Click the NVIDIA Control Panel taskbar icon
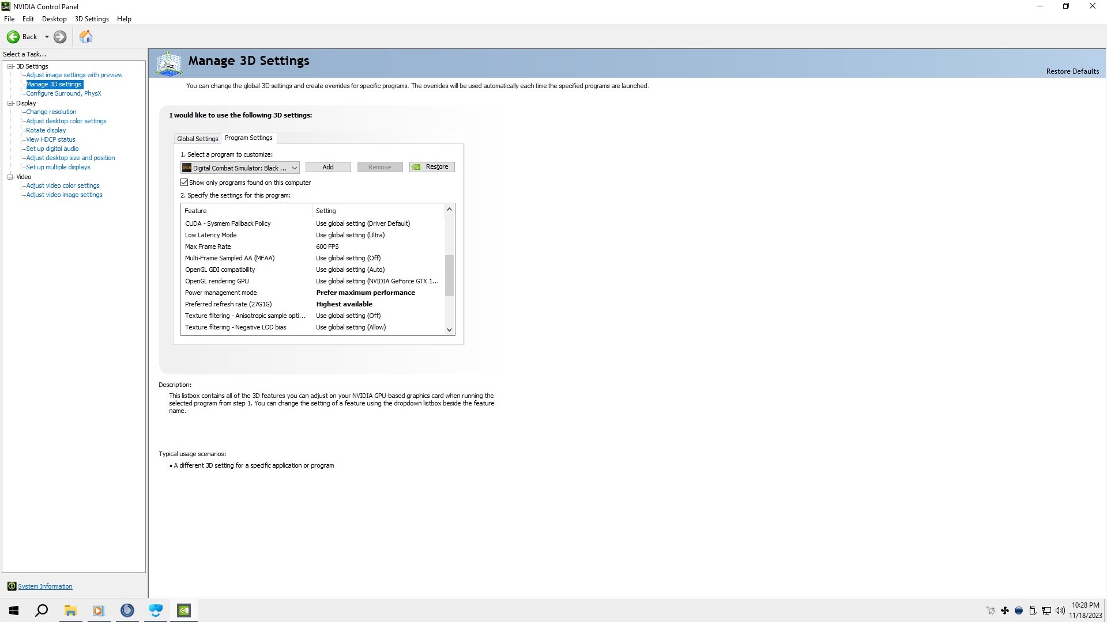Image resolution: width=1107 pixels, height=622 pixels. 184,610
